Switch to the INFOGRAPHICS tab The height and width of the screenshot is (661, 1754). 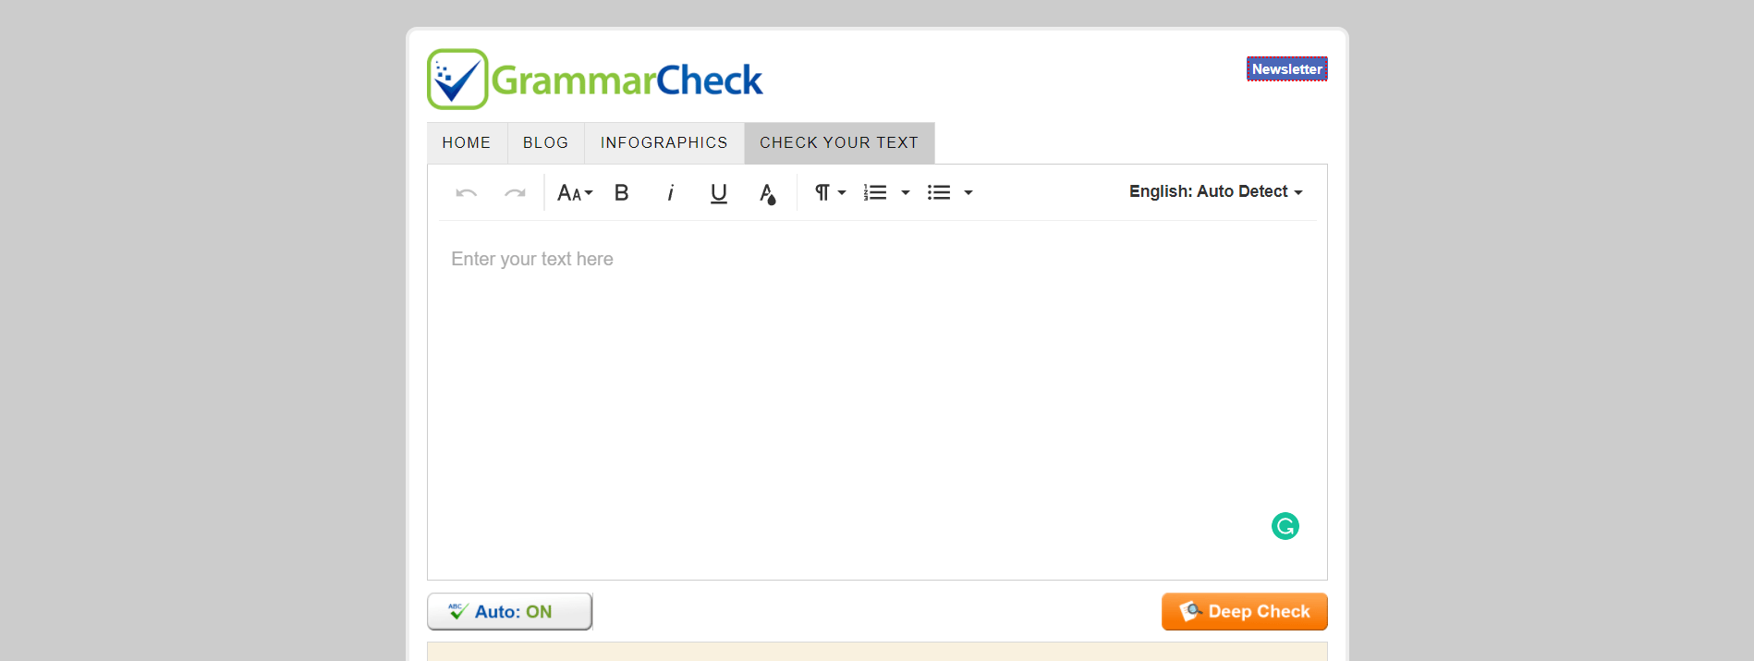tap(664, 142)
